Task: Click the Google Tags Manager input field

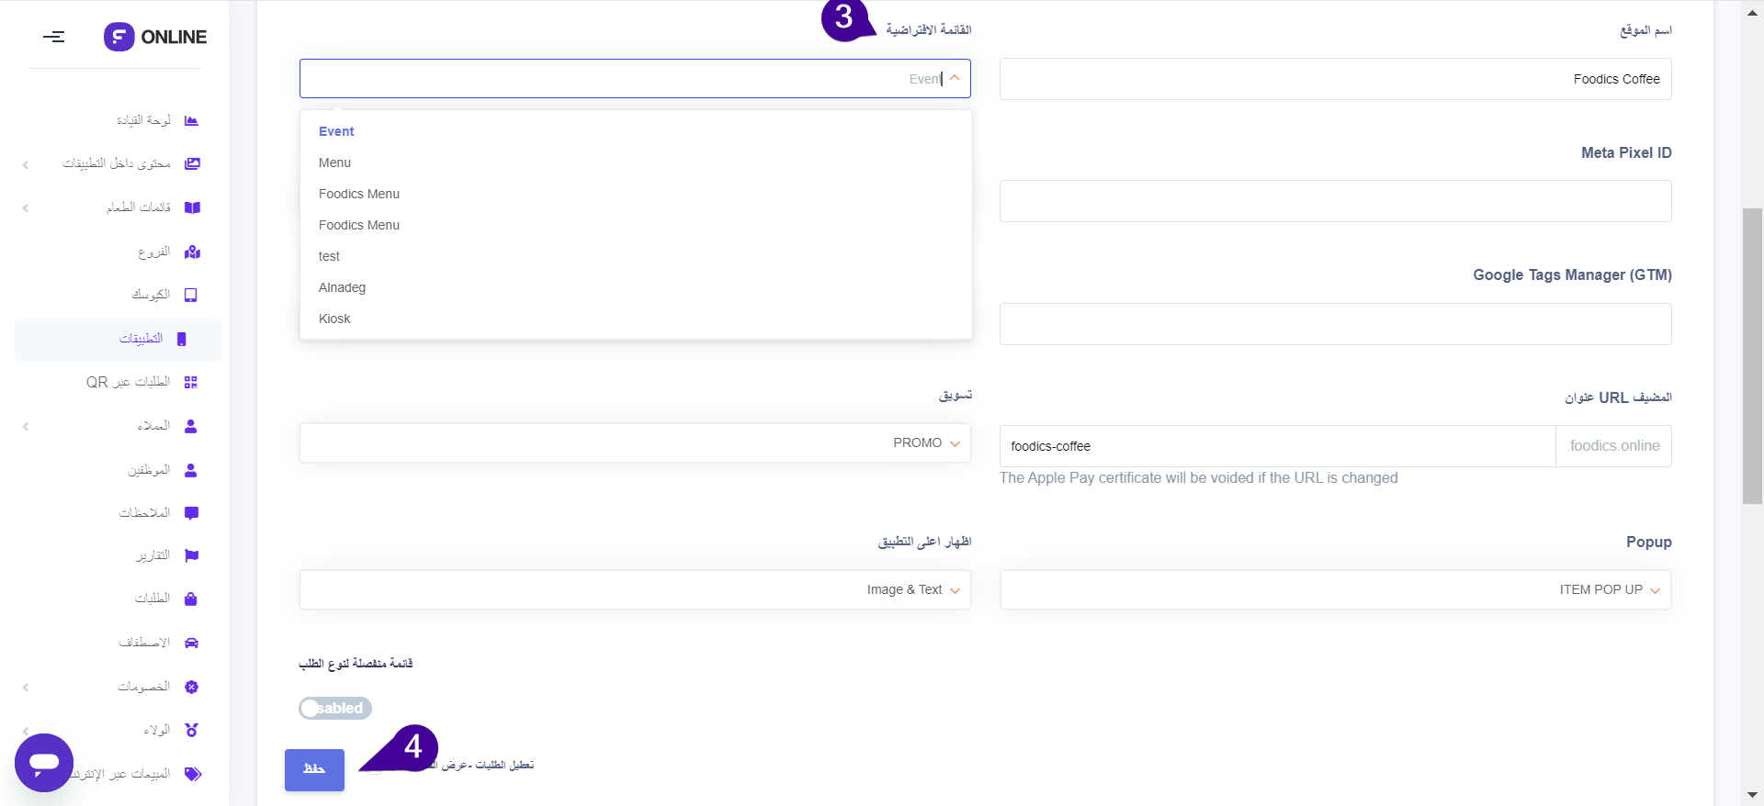Action: (1336, 324)
